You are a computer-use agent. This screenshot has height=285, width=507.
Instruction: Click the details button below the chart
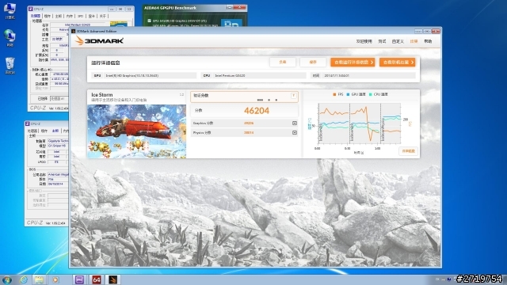coord(409,151)
